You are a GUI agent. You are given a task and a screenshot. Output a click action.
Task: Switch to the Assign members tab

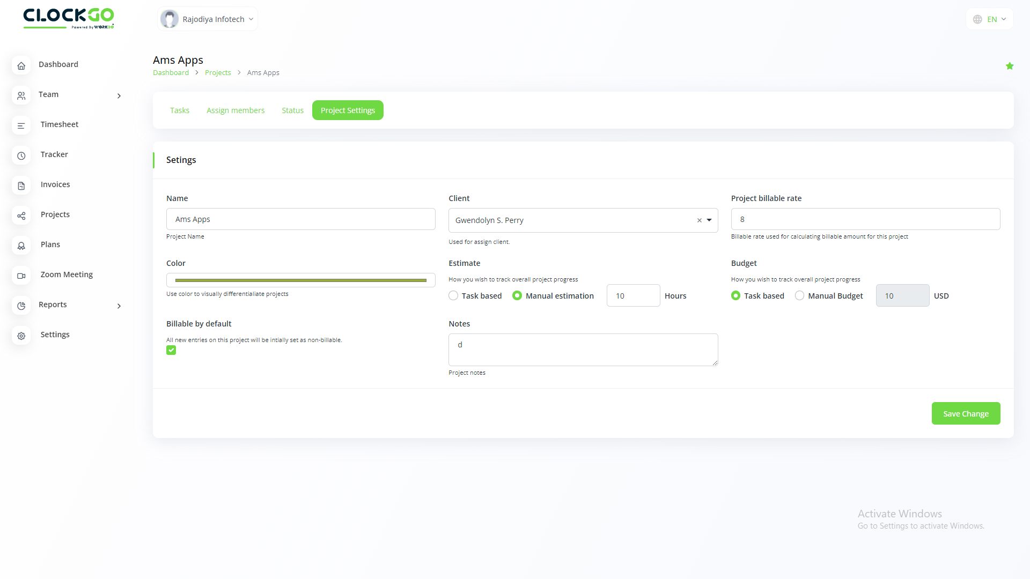(236, 110)
